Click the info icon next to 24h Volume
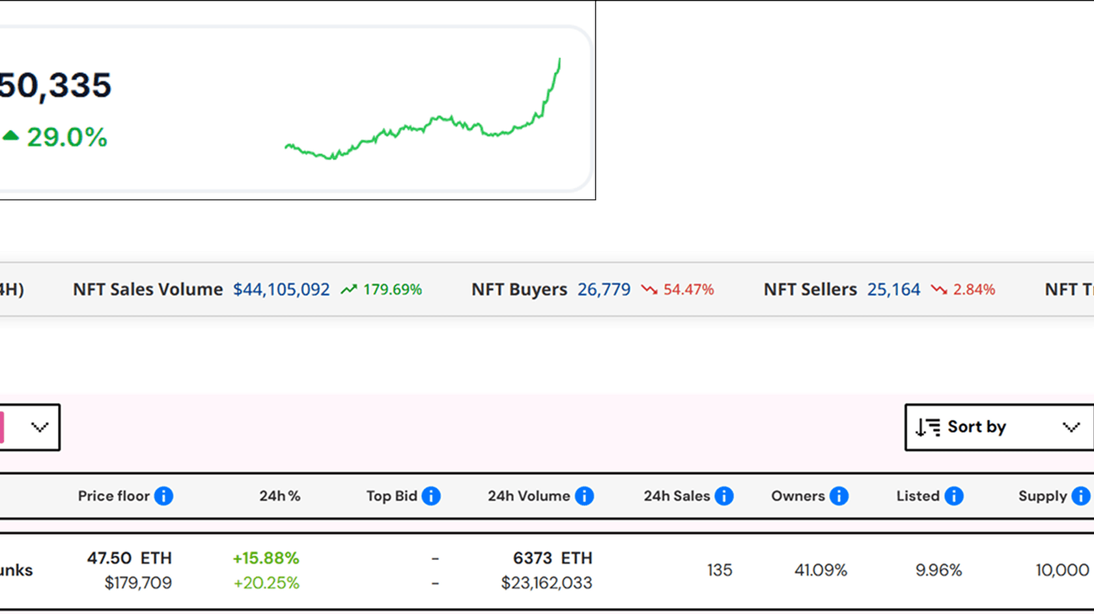The height and width of the screenshot is (614, 1094). 584,496
